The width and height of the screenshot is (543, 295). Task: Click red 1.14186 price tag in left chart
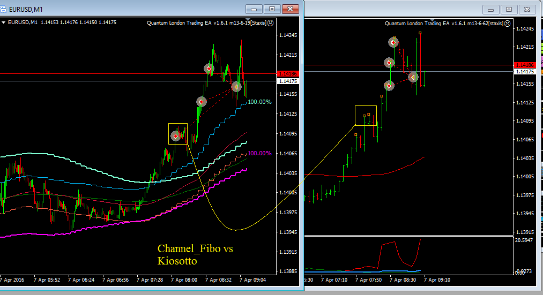pos(288,74)
